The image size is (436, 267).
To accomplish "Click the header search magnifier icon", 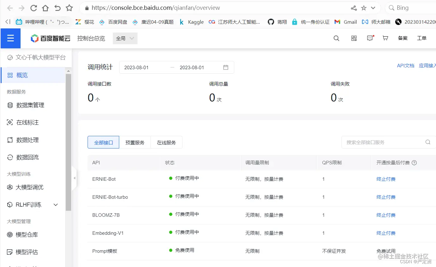I will (x=336, y=38).
